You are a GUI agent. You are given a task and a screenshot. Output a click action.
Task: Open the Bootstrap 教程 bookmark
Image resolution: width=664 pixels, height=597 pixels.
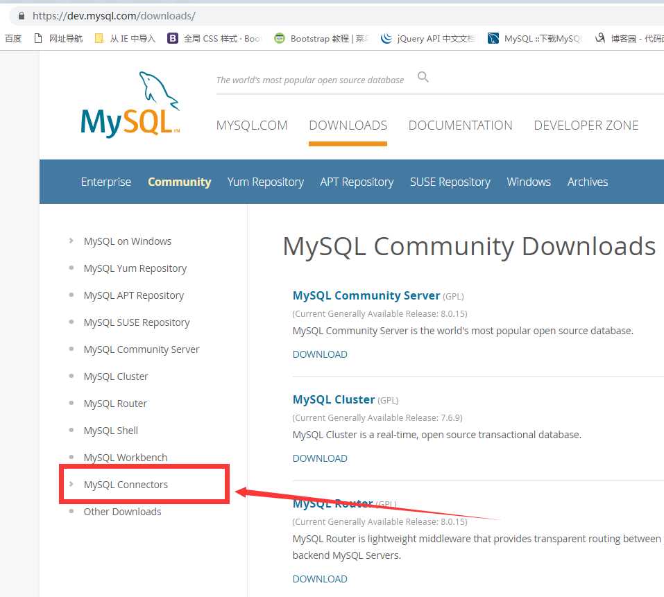click(321, 39)
